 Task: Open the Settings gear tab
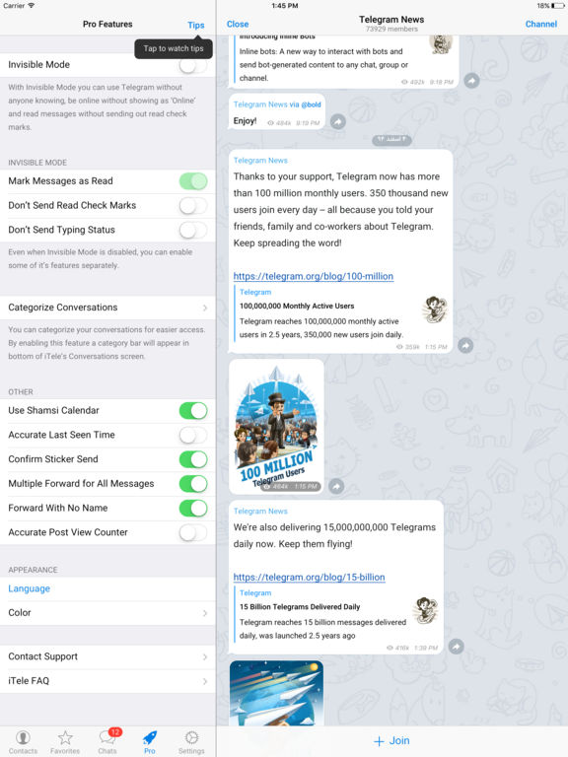191,741
